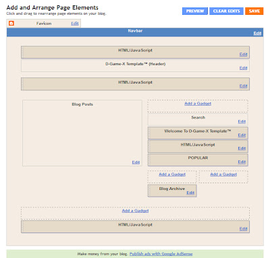Click the Add and Arrange Page Elements heading
270x258 pixels.
(x=52, y=7)
